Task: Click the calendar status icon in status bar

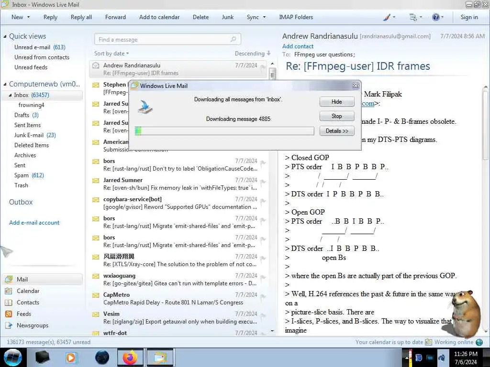Action: point(428,342)
